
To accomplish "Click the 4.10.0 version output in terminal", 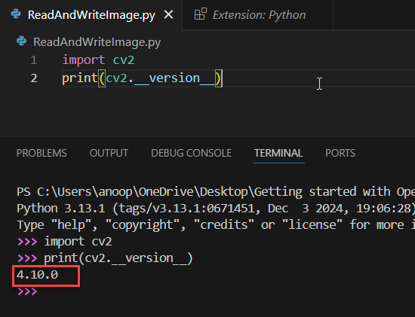I will pyautogui.click(x=37, y=275).
